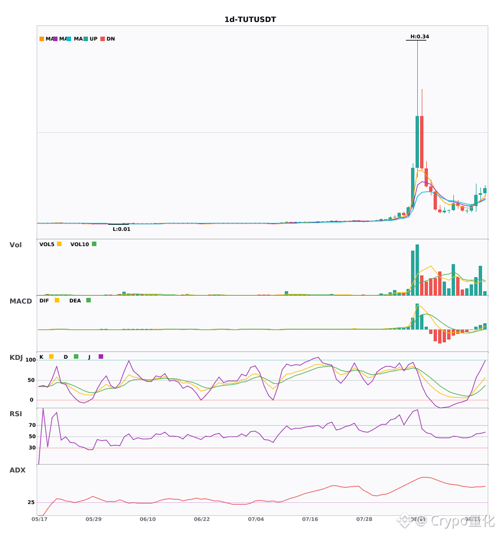The height and width of the screenshot is (535, 499).
Task: Click the DIF legend label
Action: click(x=44, y=301)
